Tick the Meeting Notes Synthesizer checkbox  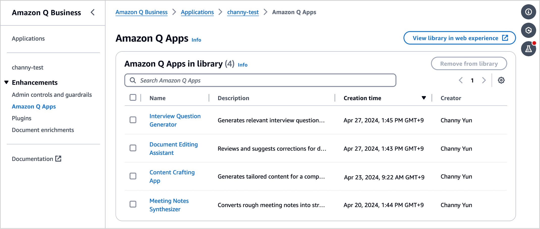click(x=133, y=204)
